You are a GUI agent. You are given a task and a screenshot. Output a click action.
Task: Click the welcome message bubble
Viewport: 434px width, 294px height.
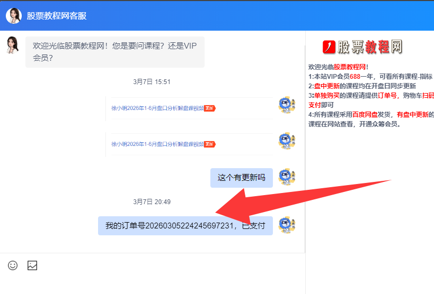(114, 52)
